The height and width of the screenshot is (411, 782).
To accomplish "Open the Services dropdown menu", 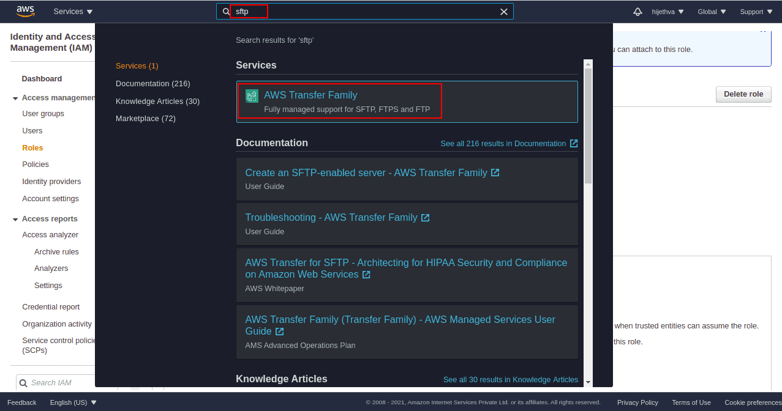I will 73,12.
